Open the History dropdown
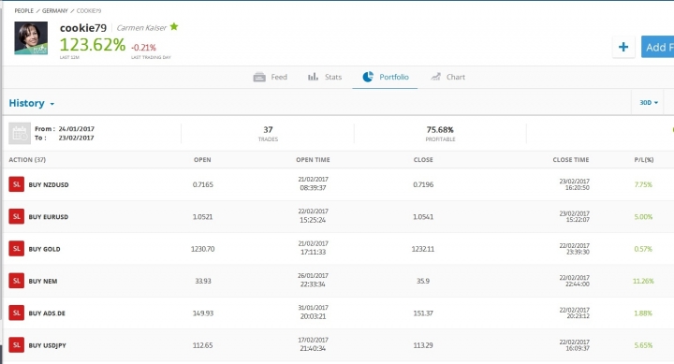Screen dimensions: 674x364 tap(32, 103)
